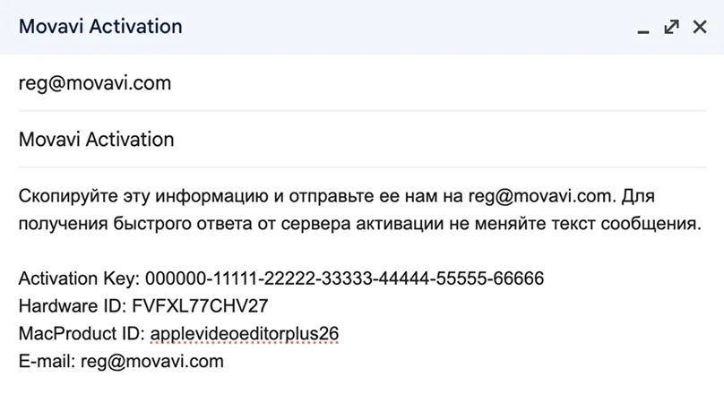
Task: Click the underlined word applevideoeditorplus26
Action: [244, 334]
